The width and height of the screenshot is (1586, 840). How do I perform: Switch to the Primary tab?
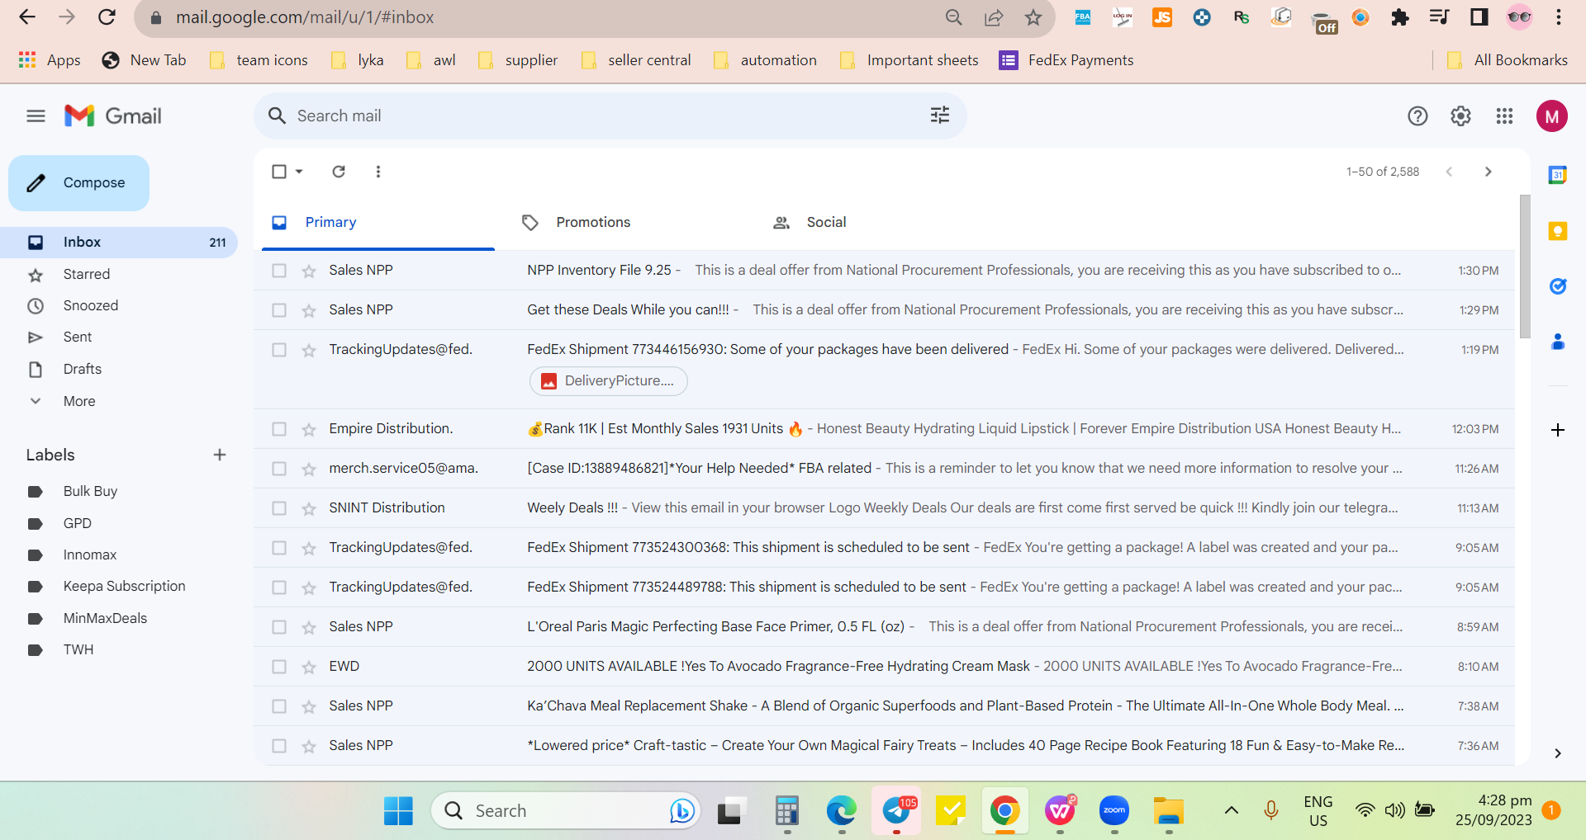coord(378,223)
